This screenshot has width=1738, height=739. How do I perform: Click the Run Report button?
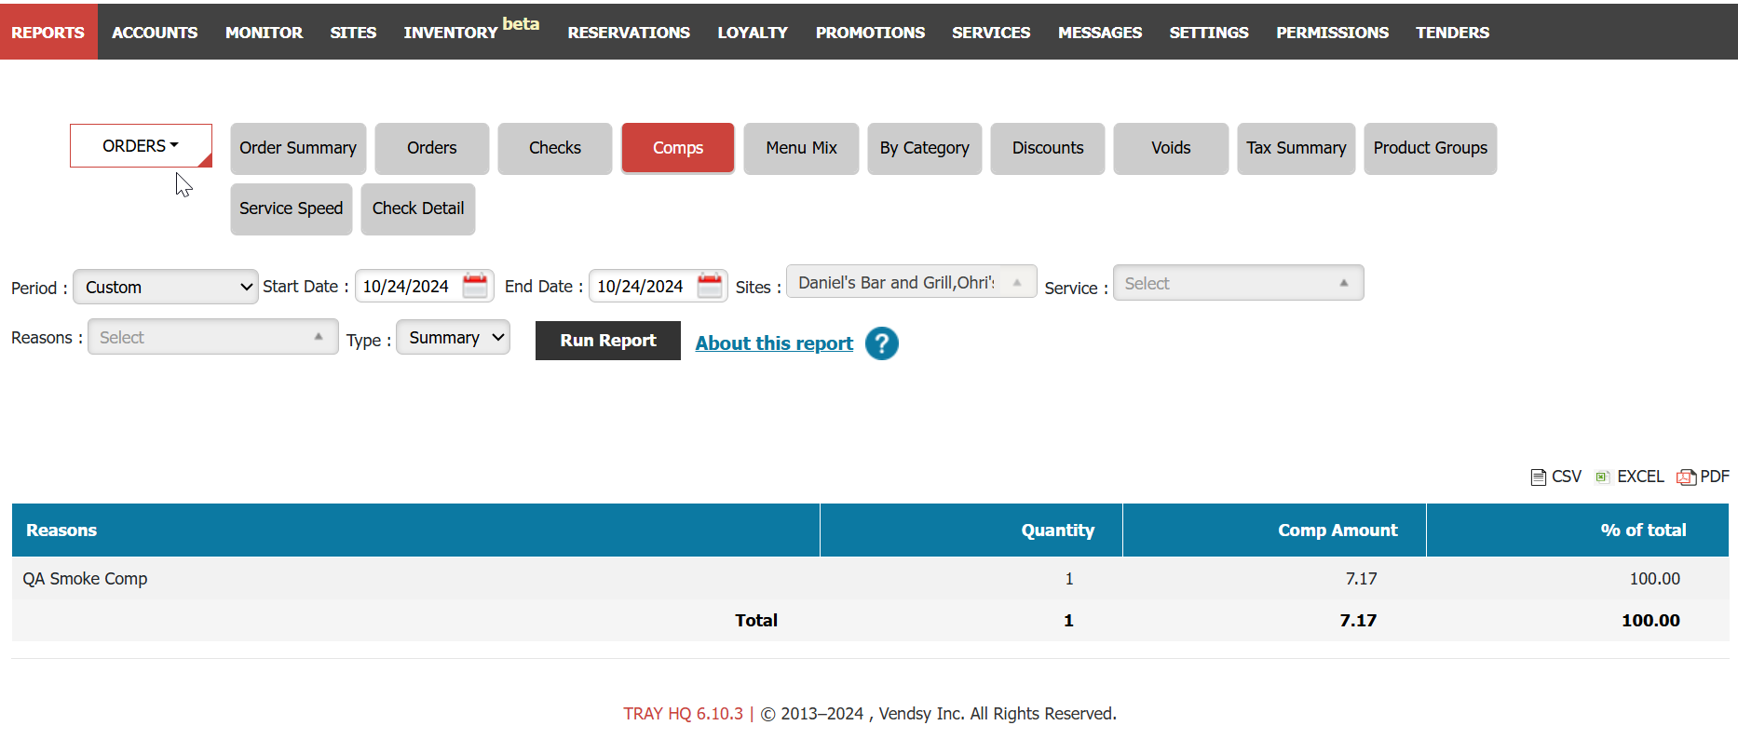click(608, 341)
